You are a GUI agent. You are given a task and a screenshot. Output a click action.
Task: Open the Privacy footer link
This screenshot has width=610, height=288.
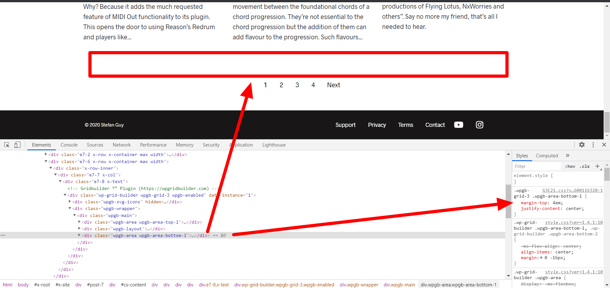(377, 125)
